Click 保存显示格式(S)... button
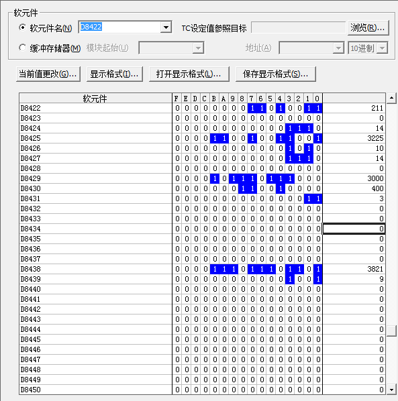This screenshot has height=401, width=398. 276,74
